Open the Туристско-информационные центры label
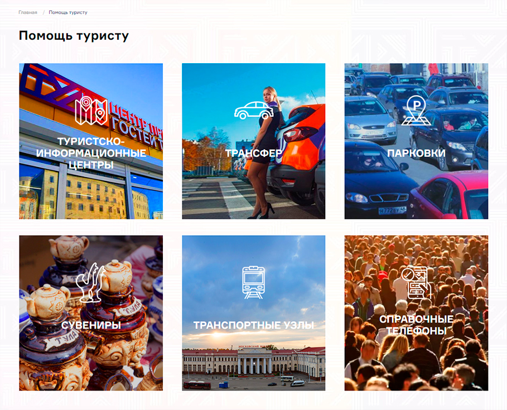The height and width of the screenshot is (410, 507). pyautogui.click(x=91, y=153)
